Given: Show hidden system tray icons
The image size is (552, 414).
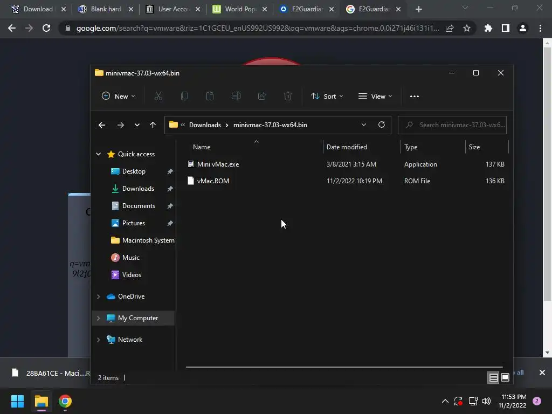Looking at the screenshot, I should pyautogui.click(x=445, y=401).
